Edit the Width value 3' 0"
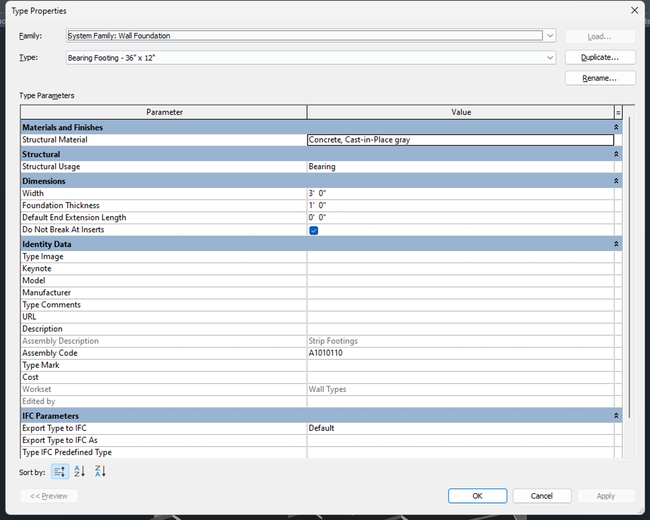The height and width of the screenshot is (520, 650). pos(460,193)
